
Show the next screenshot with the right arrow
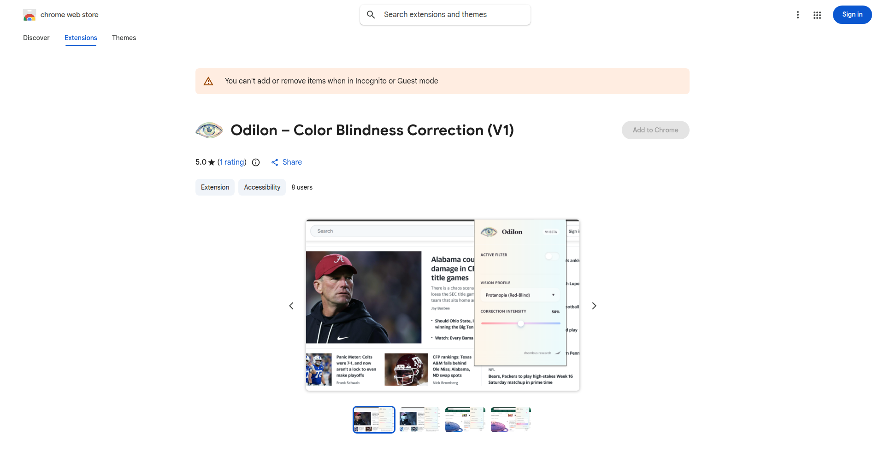click(594, 305)
